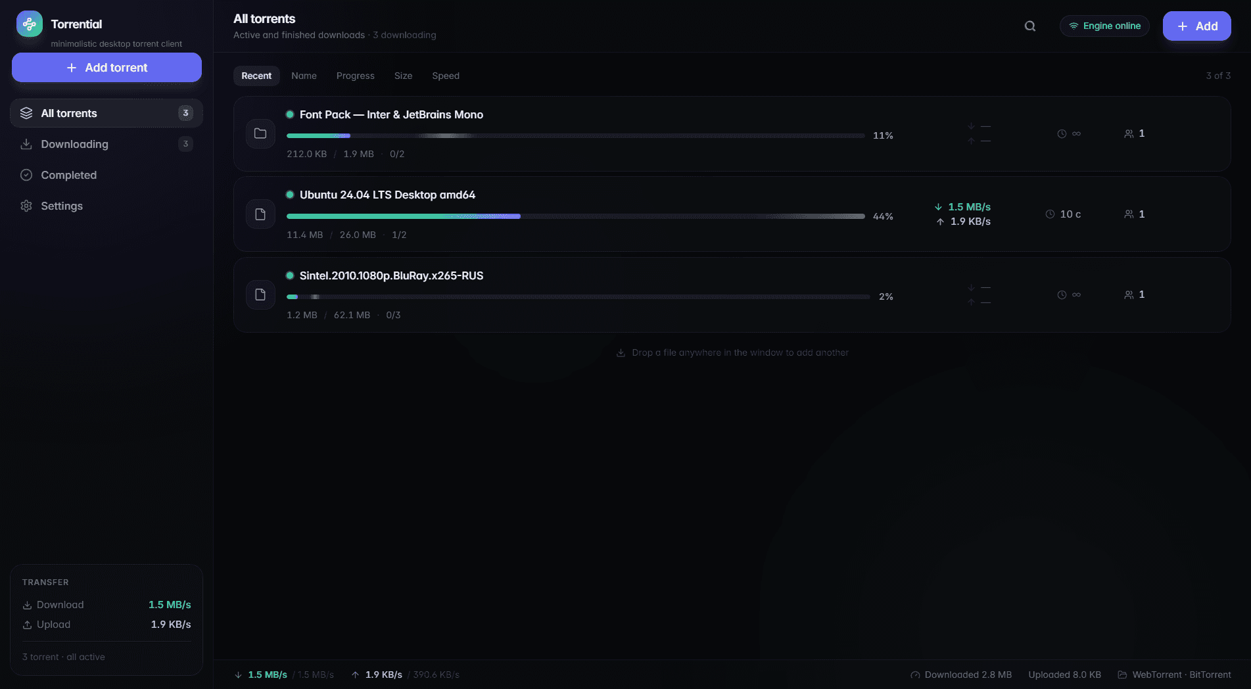
Task: Click the peers icon in Ubuntu row
Action: click(1129, 214)
